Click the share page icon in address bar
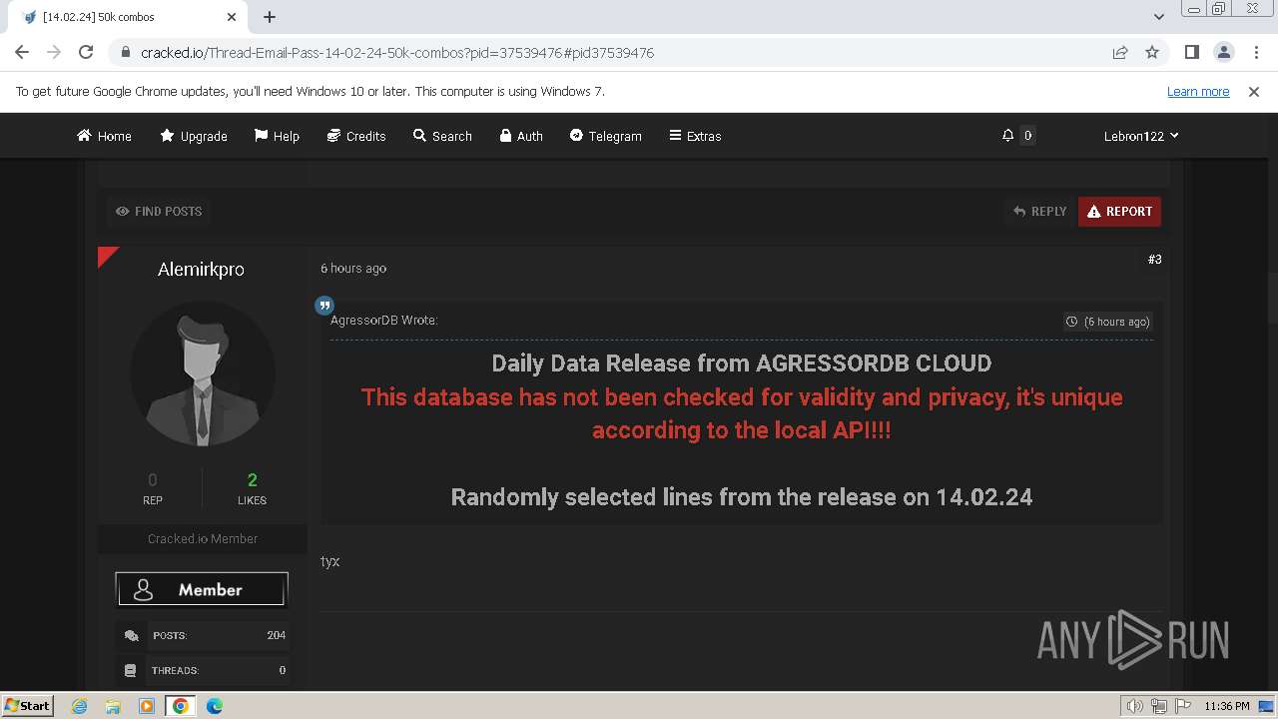 (x=1120, y=52)
